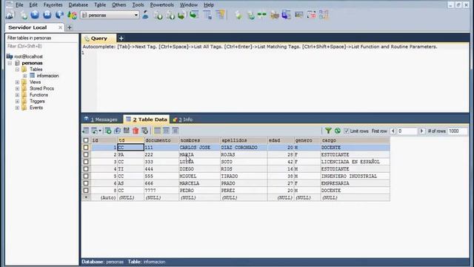
Task: Expand the Triggers folder
Action: (17, 101)
